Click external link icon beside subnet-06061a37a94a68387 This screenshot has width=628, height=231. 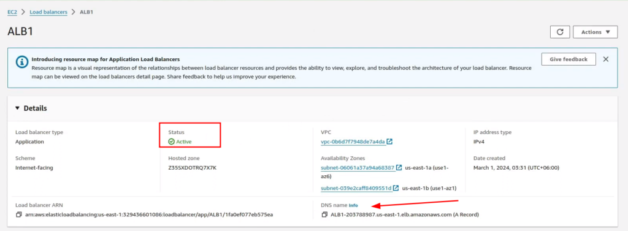click(399, 168)
